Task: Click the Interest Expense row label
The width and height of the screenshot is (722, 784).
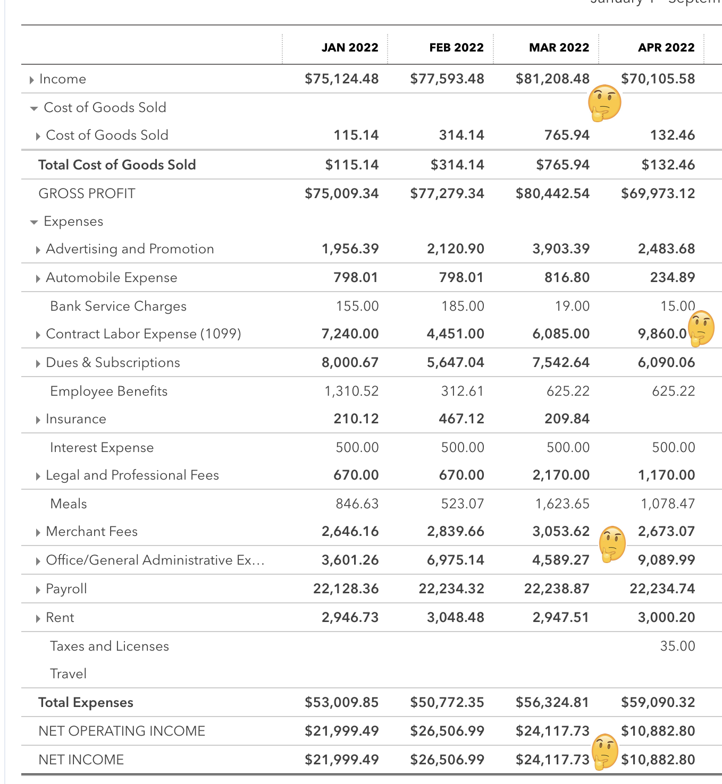Action: (x=102, y=447)
